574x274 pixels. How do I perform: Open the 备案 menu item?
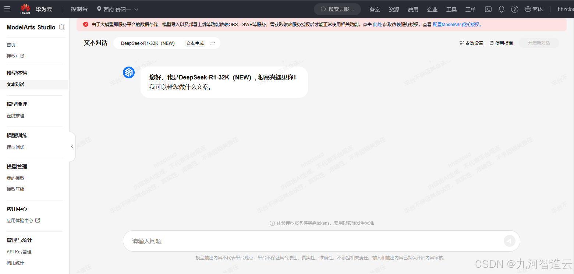tap(375, 10)
